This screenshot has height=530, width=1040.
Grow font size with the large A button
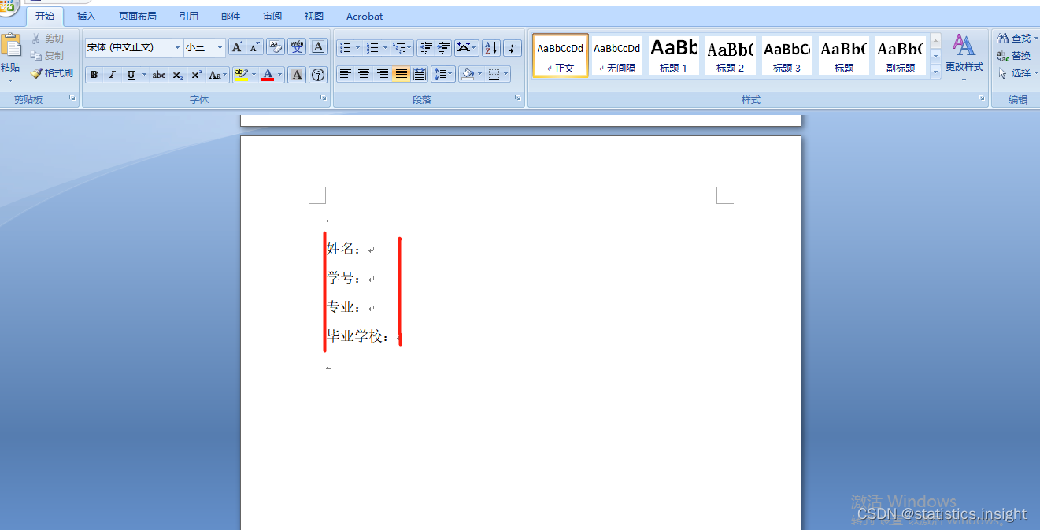236,47
